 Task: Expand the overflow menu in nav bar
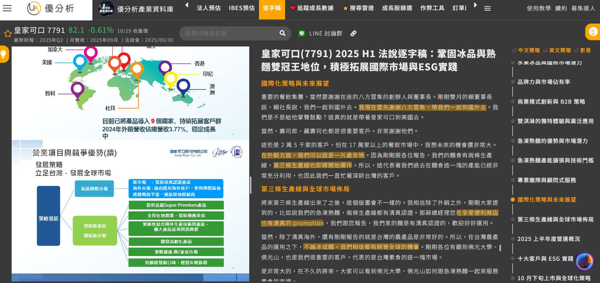487,8
